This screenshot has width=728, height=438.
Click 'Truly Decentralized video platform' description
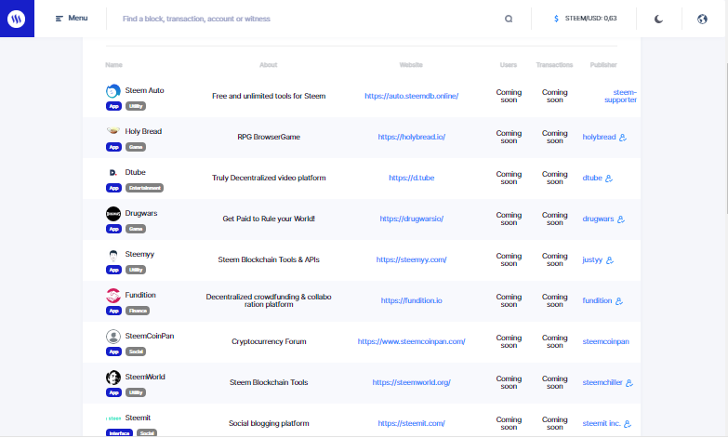point(269,178)
